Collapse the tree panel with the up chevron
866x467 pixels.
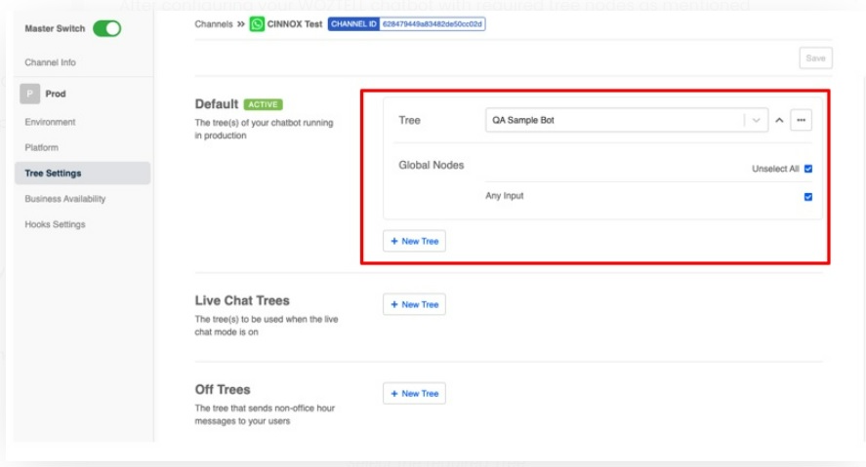(x=779, y=120)
